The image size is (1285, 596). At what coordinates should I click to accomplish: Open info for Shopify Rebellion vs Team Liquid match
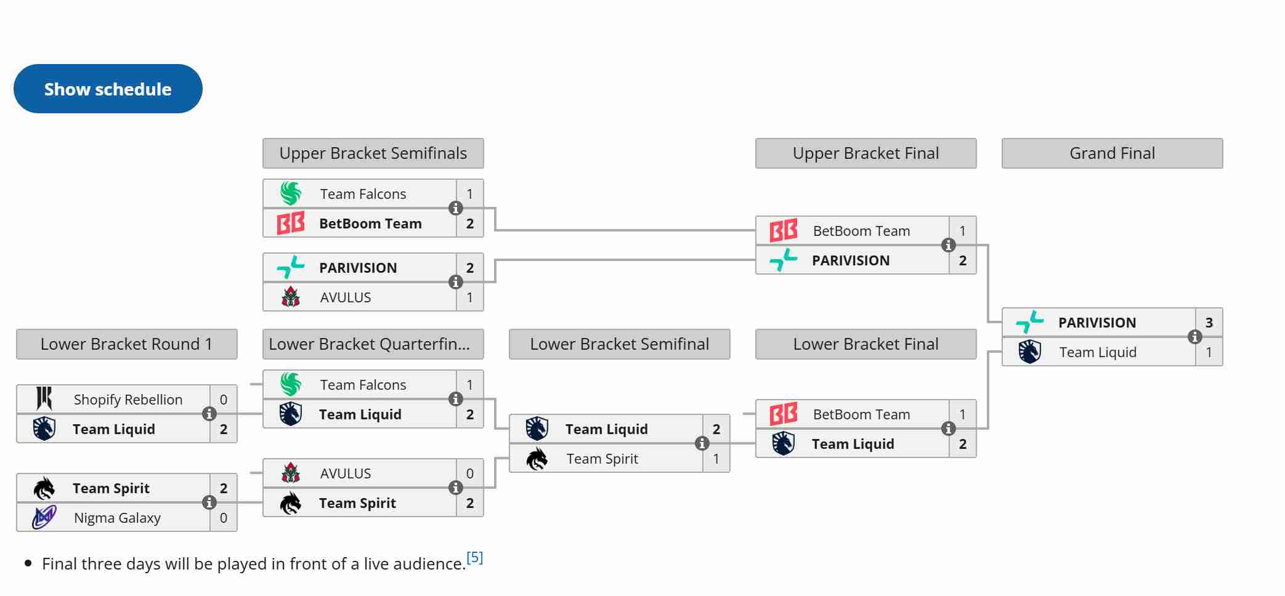click(x=209, y=414)
